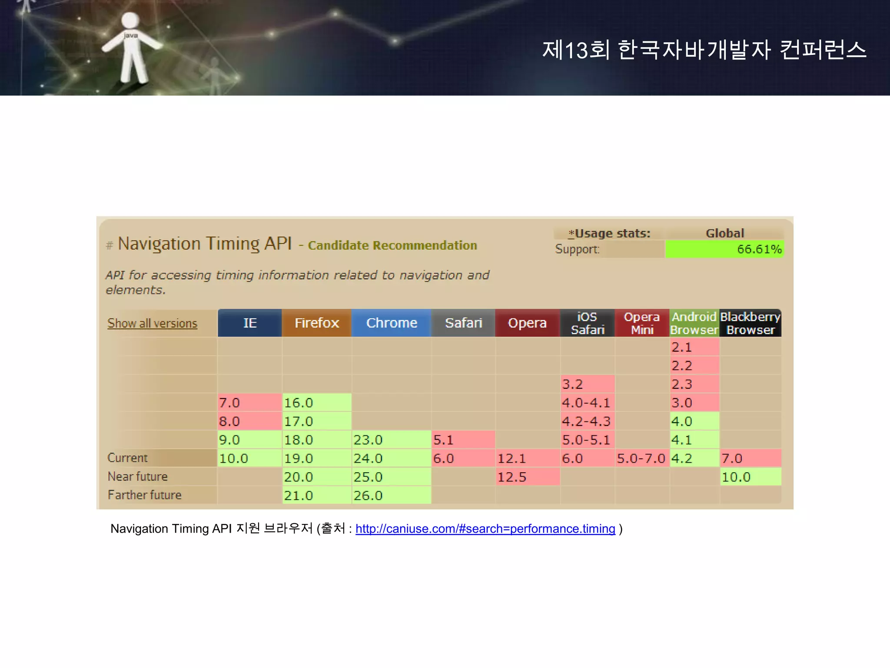Click the IE 9.0 cell

250,440
